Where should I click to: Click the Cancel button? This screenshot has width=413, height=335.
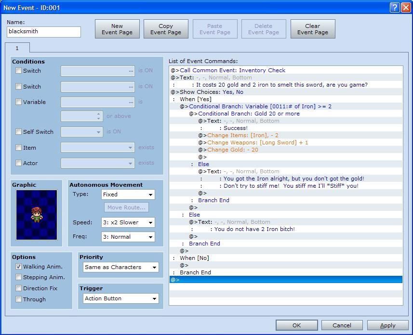pos(342,325)
